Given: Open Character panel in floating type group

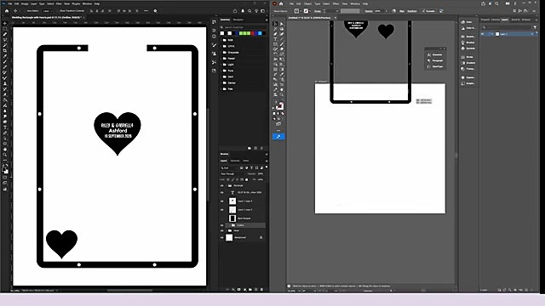Looking at the screenshot, I should (435, 54).
